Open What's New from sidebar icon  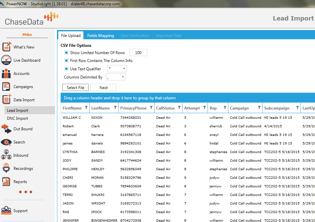click(x=7, y=47)
